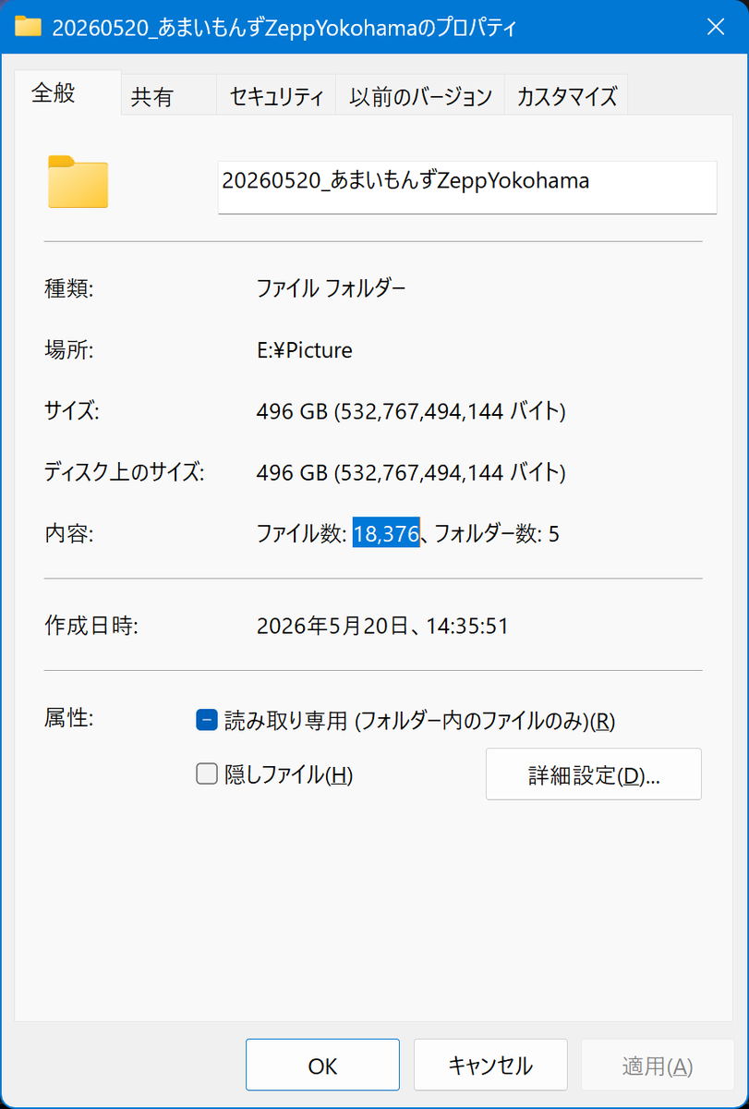Click the サイズ: label
Image resolution: width=749 pixels, height=1109 pixels.
click(71, 411)
